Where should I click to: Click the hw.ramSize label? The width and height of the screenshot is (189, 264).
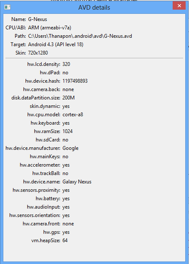[x=47, y=131]
